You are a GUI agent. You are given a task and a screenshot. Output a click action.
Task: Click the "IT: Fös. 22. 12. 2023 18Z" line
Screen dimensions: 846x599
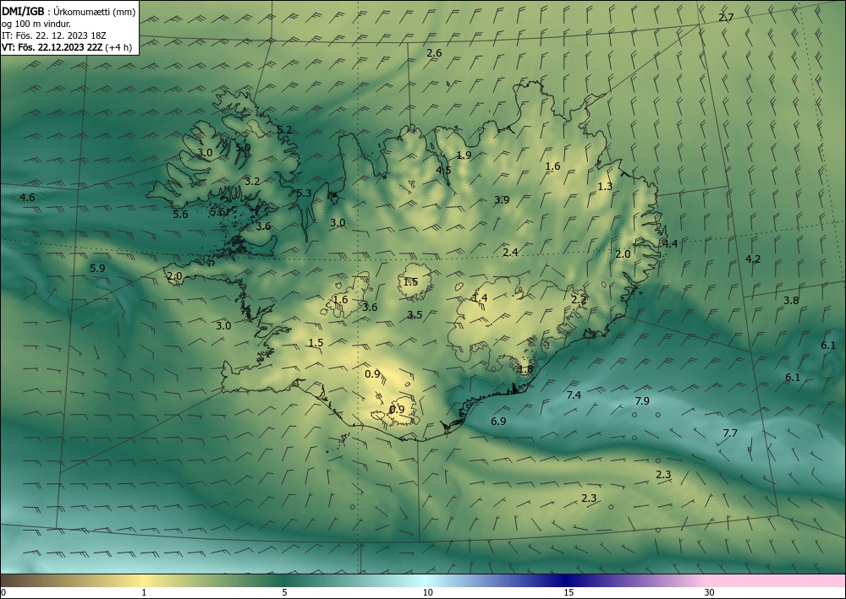tap(54, 35)
